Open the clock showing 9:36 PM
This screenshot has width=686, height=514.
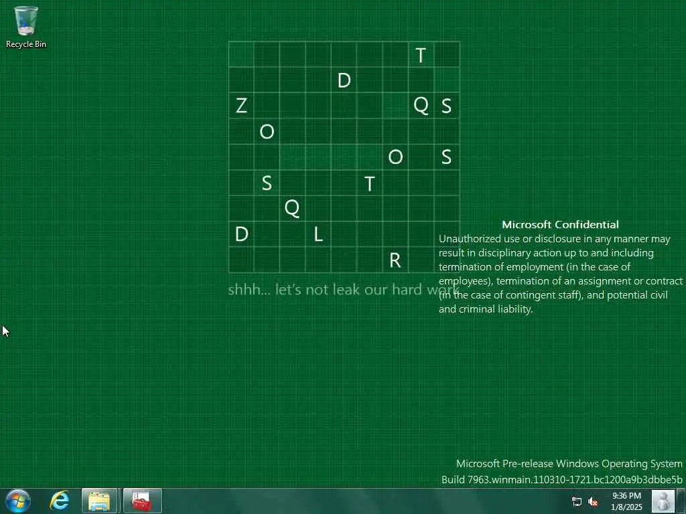(626, 501)
